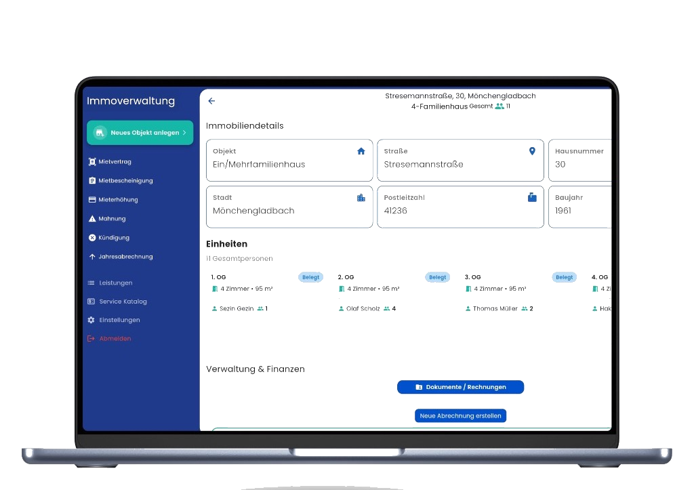Click the people icon next to Olaf Scholz
This screenshot has height=490, width=694.
tap(387, 308)
